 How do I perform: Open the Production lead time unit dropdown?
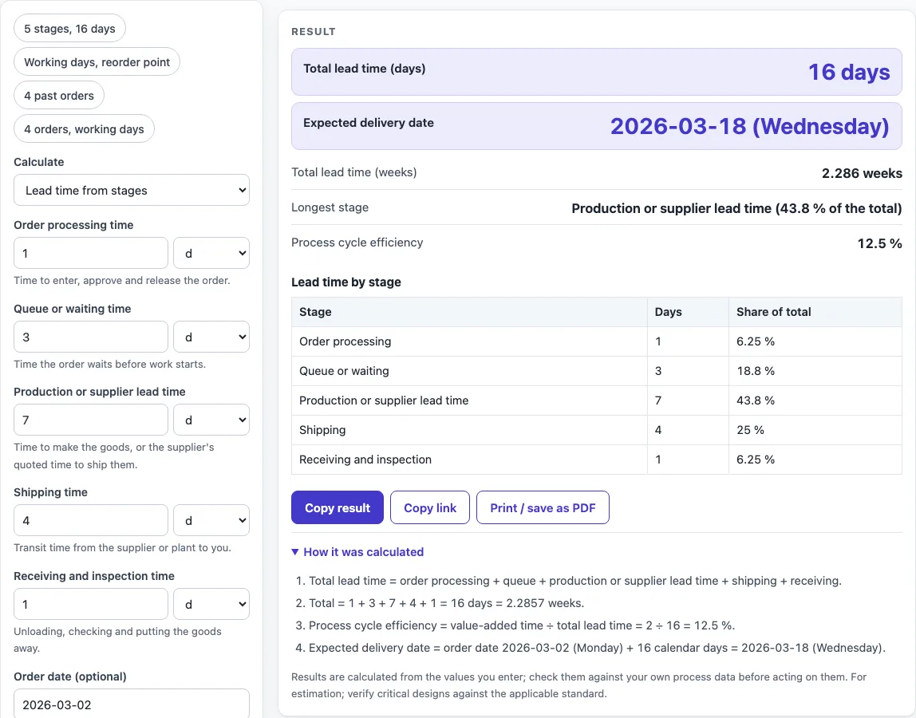click(x=211, y=420)
